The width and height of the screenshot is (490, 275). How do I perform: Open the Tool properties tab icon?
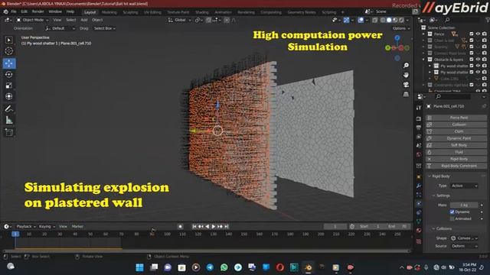[x=419, y=108]
